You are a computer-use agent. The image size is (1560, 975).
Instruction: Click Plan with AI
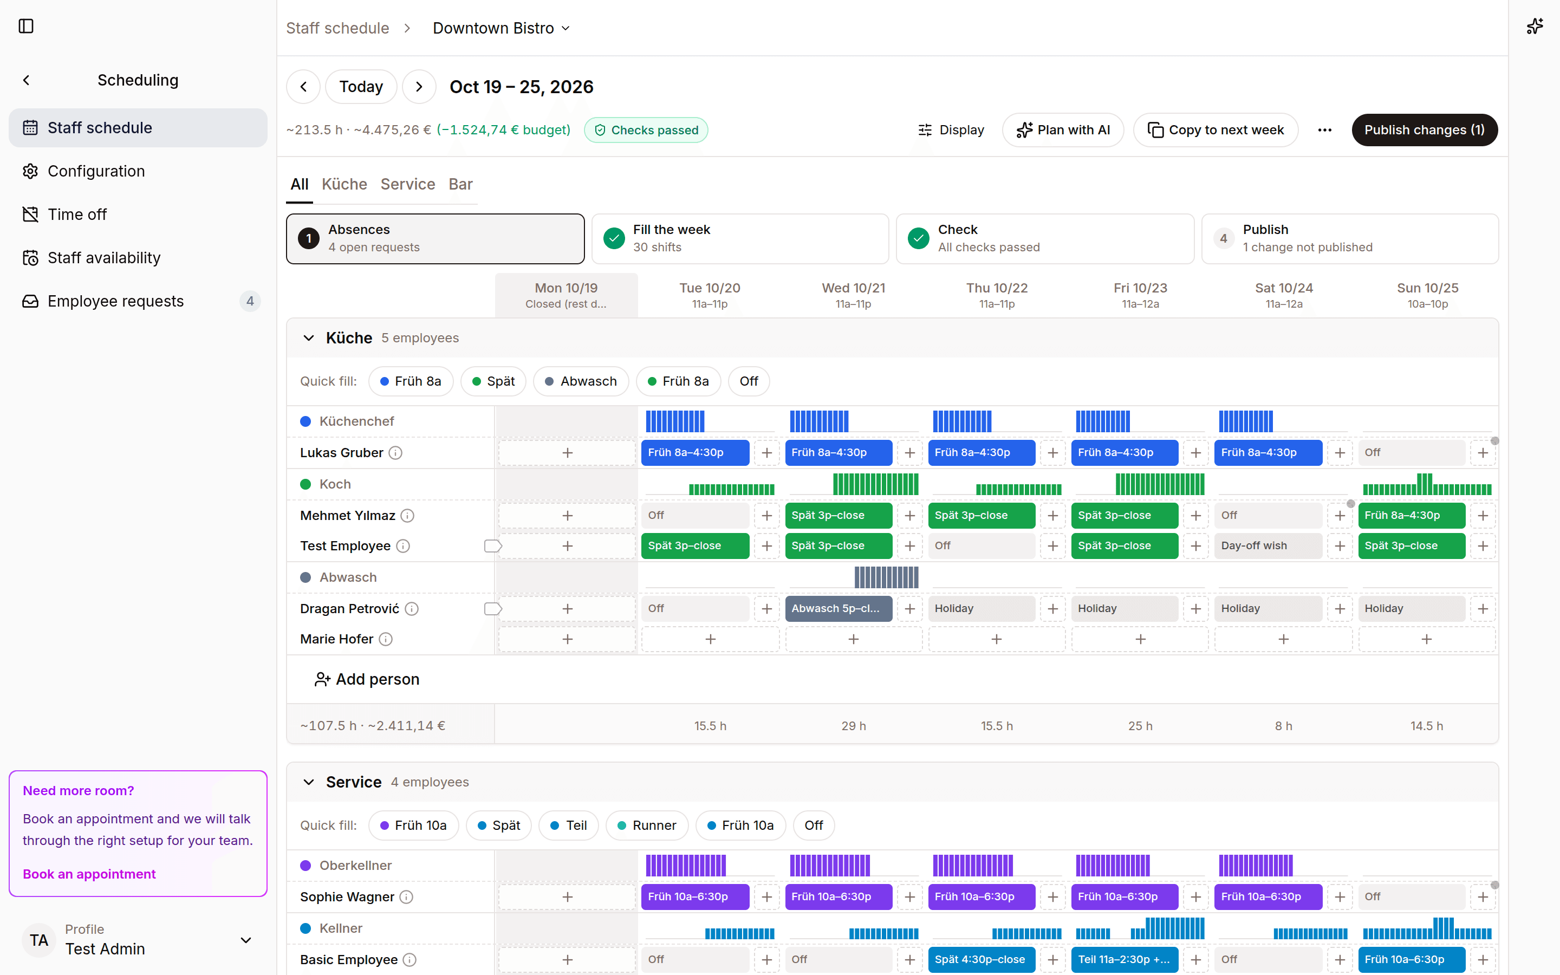pos(1062,129)
